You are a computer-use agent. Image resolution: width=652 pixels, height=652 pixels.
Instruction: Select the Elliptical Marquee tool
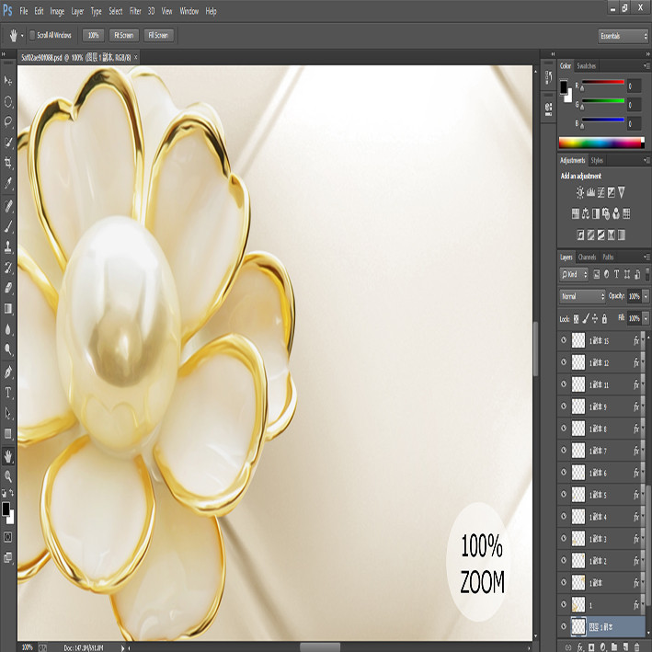[x=8, y=101]
